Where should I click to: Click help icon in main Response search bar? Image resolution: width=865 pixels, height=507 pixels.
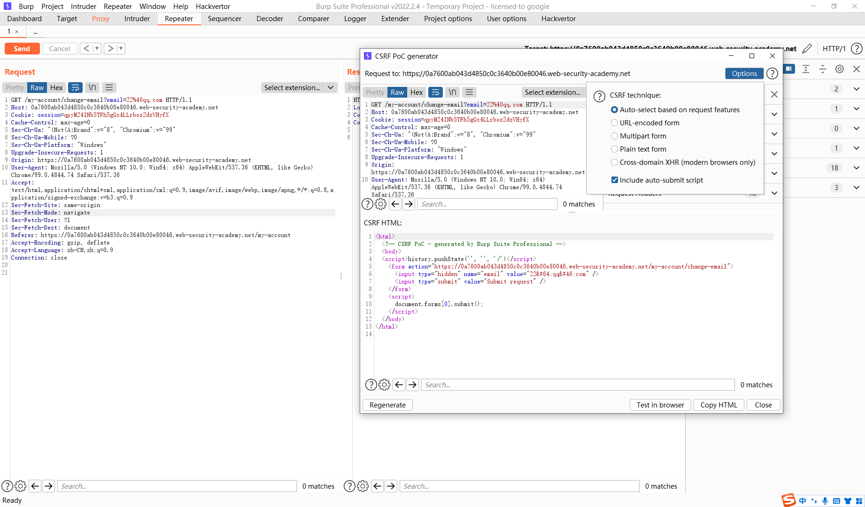(349, 486)
